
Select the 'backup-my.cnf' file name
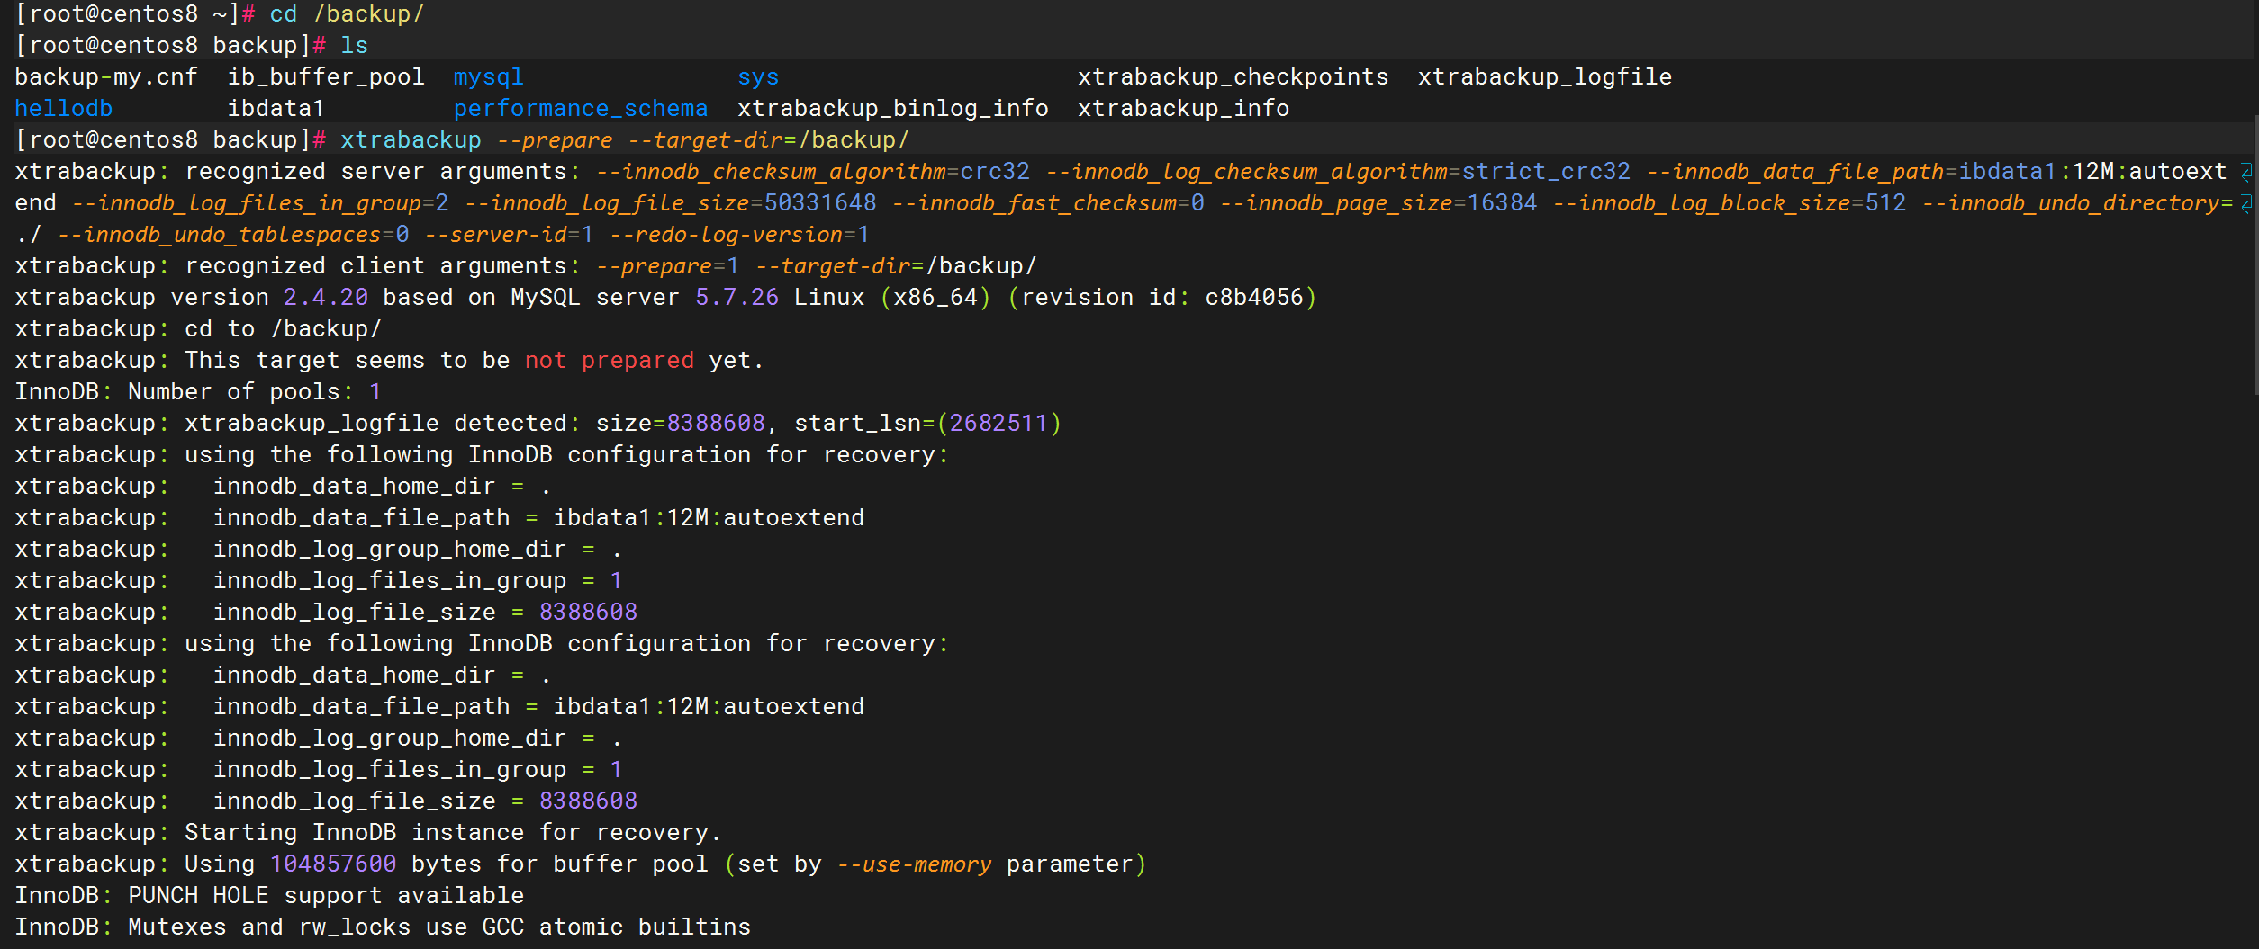106,77
